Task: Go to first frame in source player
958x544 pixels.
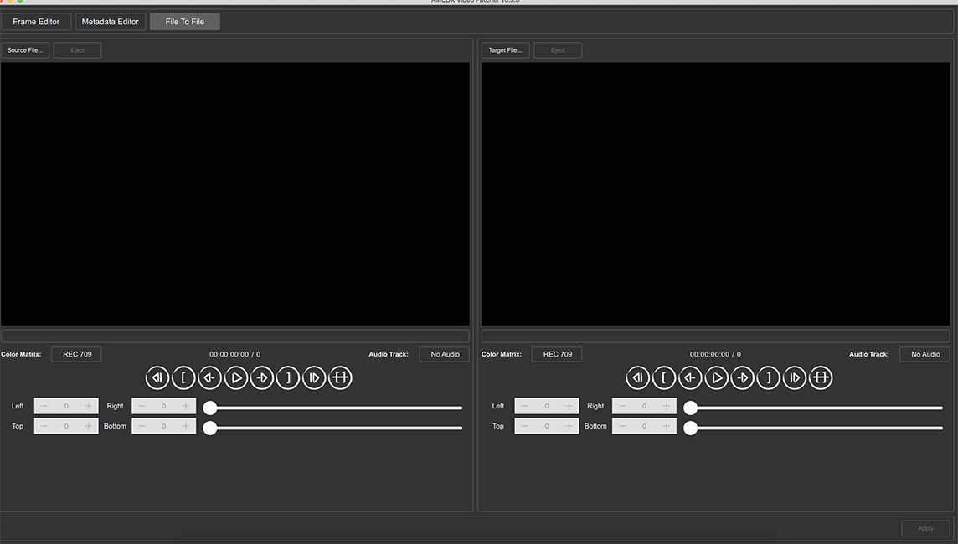Action: 157,378
